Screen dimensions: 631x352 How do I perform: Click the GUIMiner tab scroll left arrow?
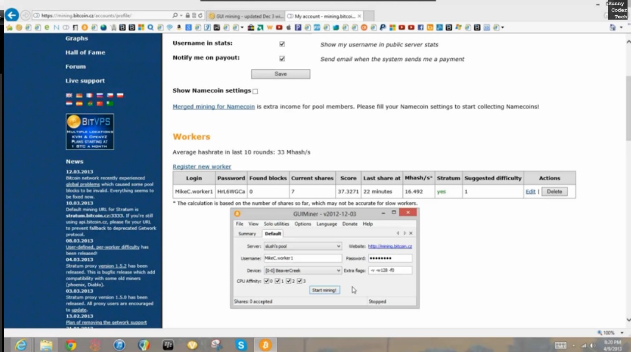pos(398,233)
